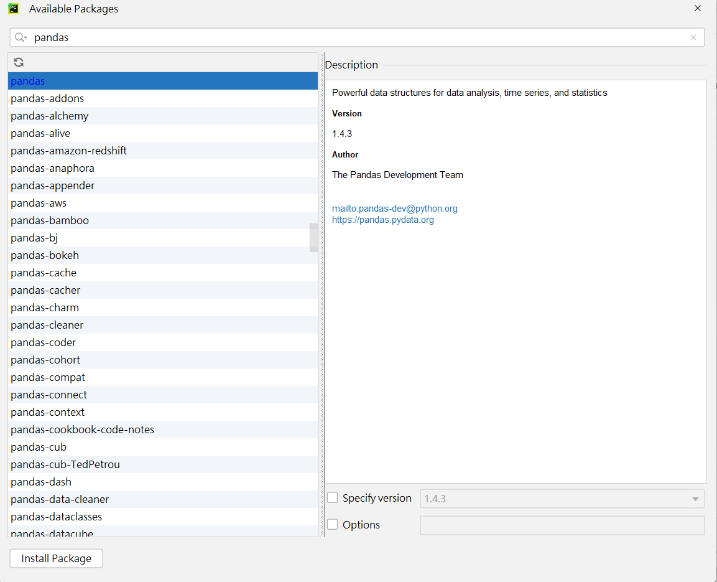The image size is (717, 582).
Task: Select pandas-data-cleaner in the list
Action: [x=163, y=499]
